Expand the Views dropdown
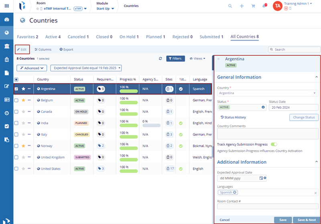 (x=197, y=59)
